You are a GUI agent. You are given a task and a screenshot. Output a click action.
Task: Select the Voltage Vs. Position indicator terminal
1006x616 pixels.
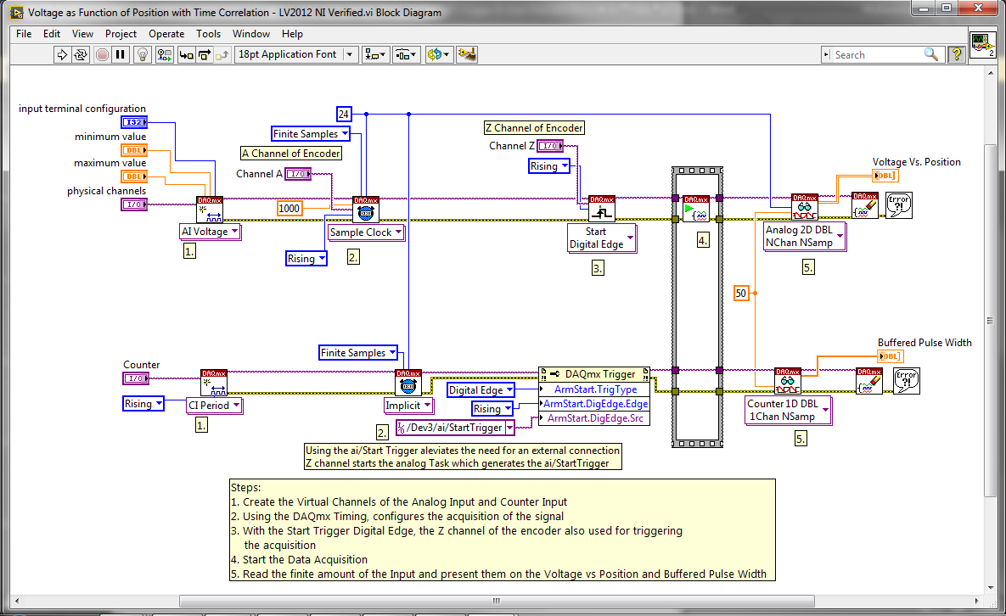point(885,176)
